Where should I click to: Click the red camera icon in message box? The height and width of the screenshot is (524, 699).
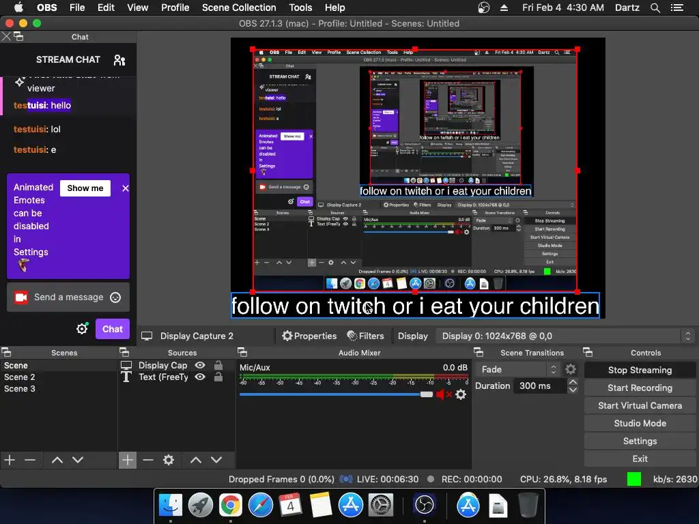(21, 297)
